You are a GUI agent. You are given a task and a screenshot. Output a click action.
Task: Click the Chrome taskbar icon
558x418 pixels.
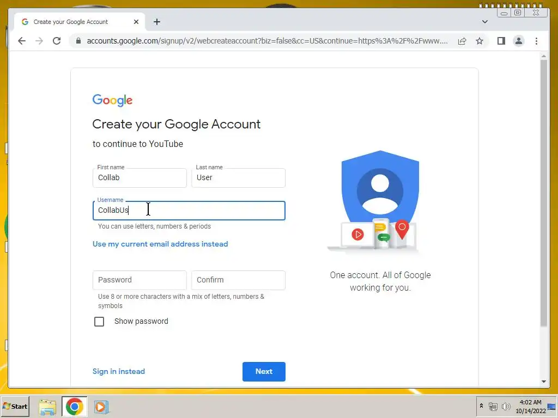coord(74,407)
